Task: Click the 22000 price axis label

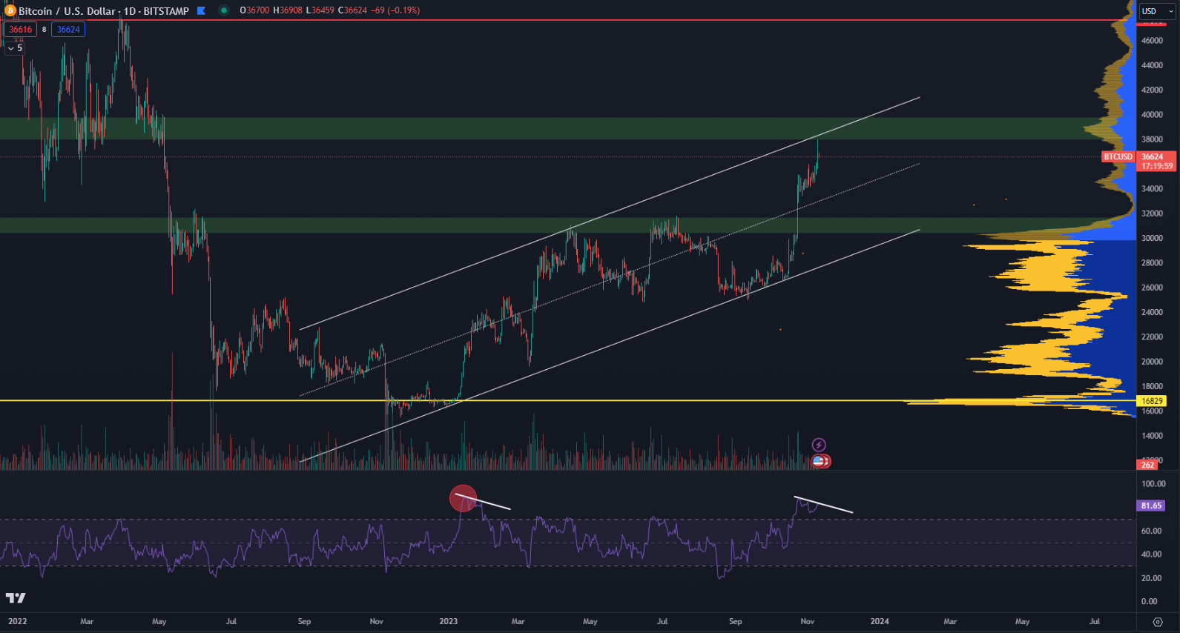Action: [x=1152, y=337]
